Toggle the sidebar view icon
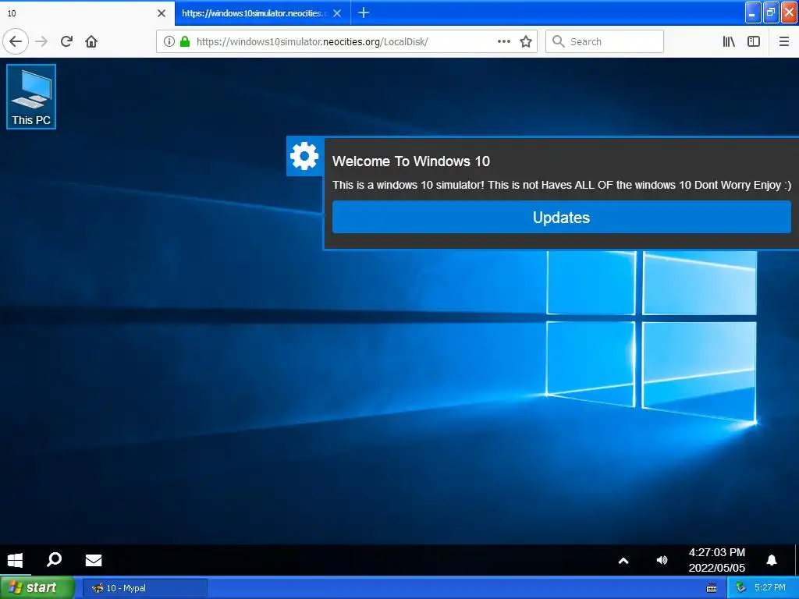 (x=754, y=41)
